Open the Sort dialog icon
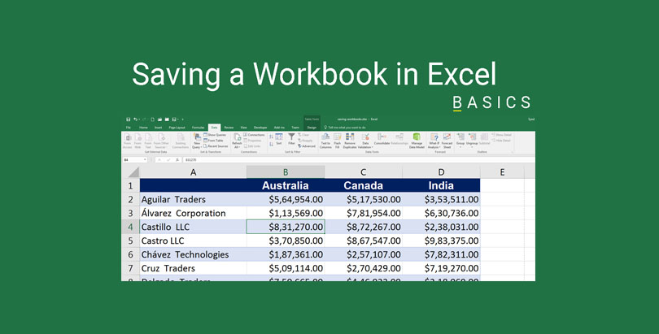This screenshot has width=659, height=334. pyautogui.click(x=278, y=137)
